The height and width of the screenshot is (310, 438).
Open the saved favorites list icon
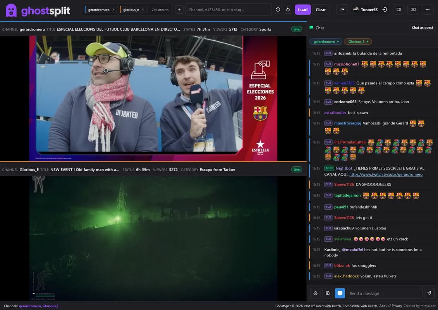coord(342,9)
